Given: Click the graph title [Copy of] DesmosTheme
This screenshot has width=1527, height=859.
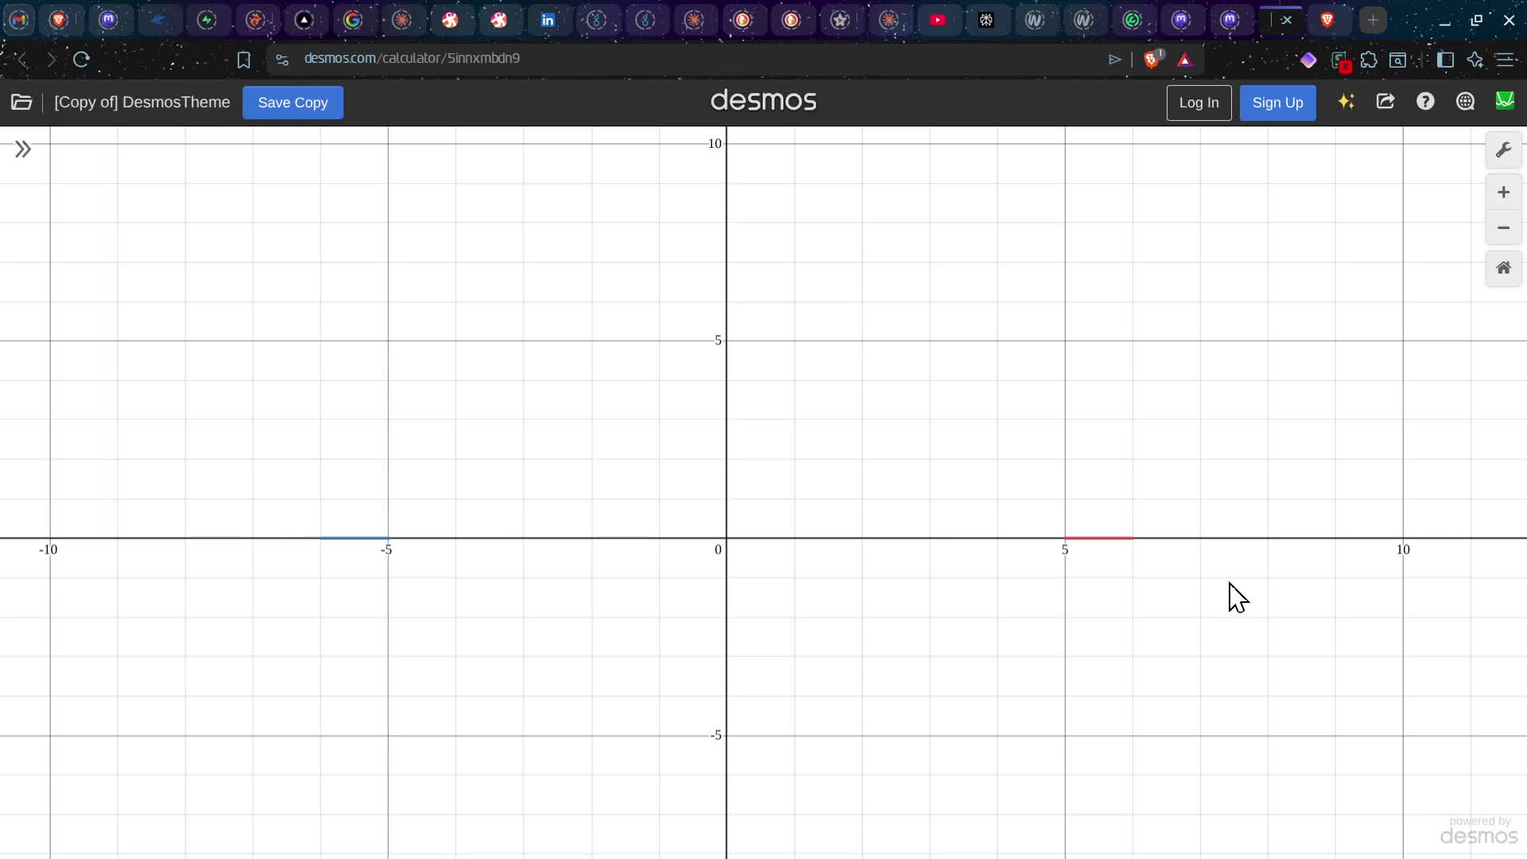Looking at the screenshot, I should 142,103.
